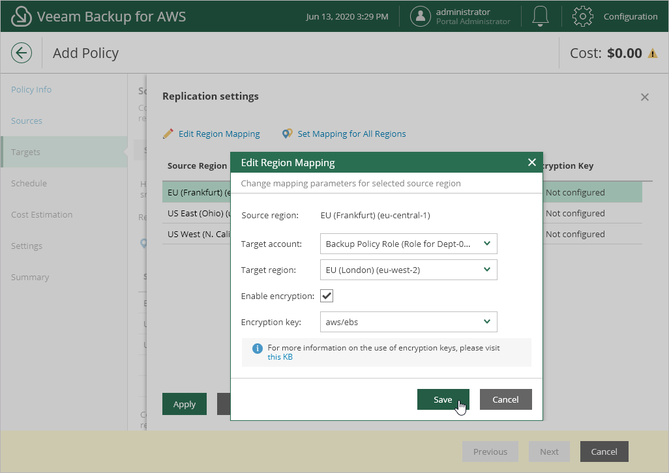Click the pencil icon for Edit Region Mapping

pos(168,134)
